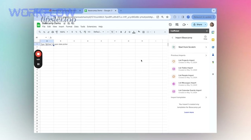Click Relaunch to update button
251x140 pixels.
[x=204, y=17]
